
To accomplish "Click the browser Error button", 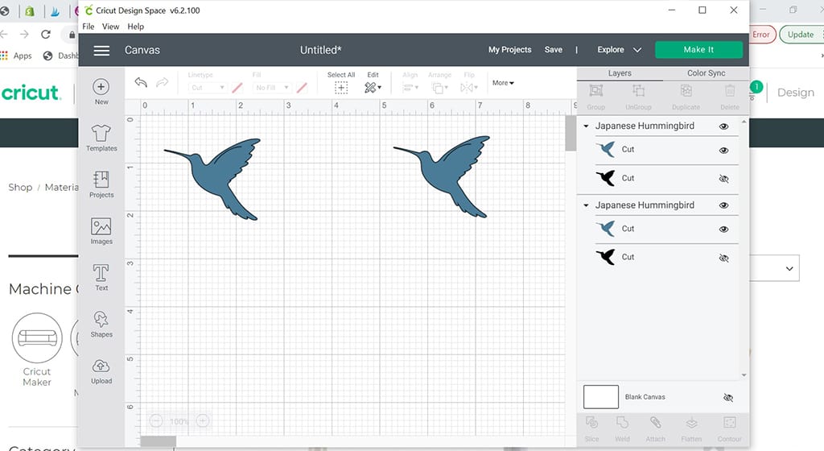I will (761, 35).
